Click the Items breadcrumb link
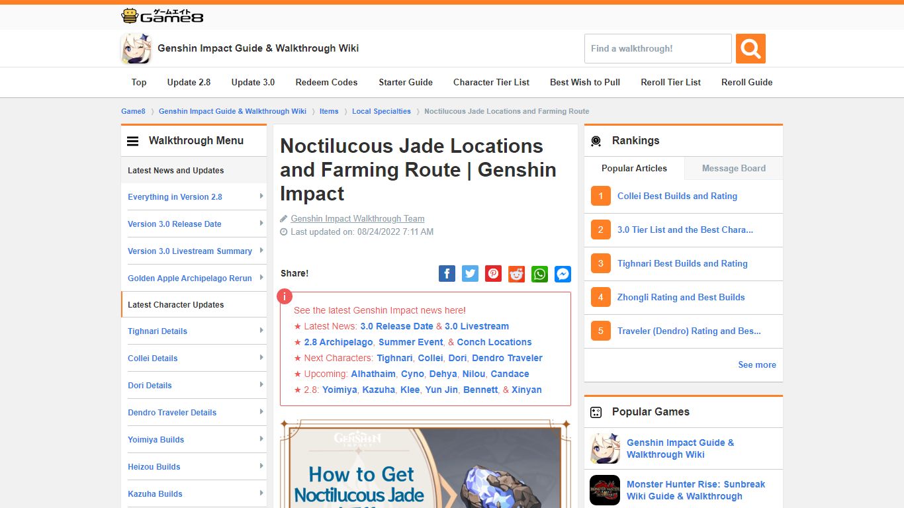 [x=329, y=111]
